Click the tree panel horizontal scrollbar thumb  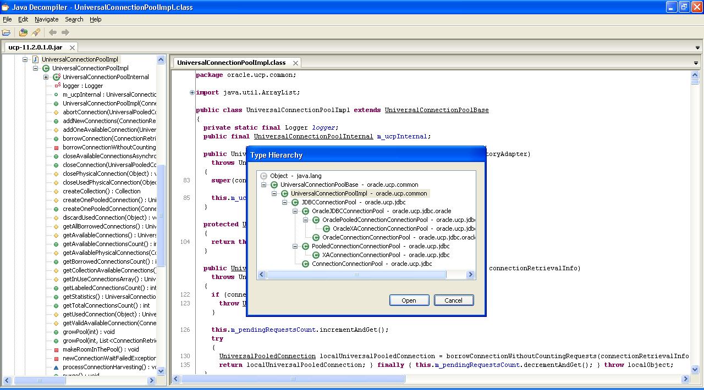[40, 380]
